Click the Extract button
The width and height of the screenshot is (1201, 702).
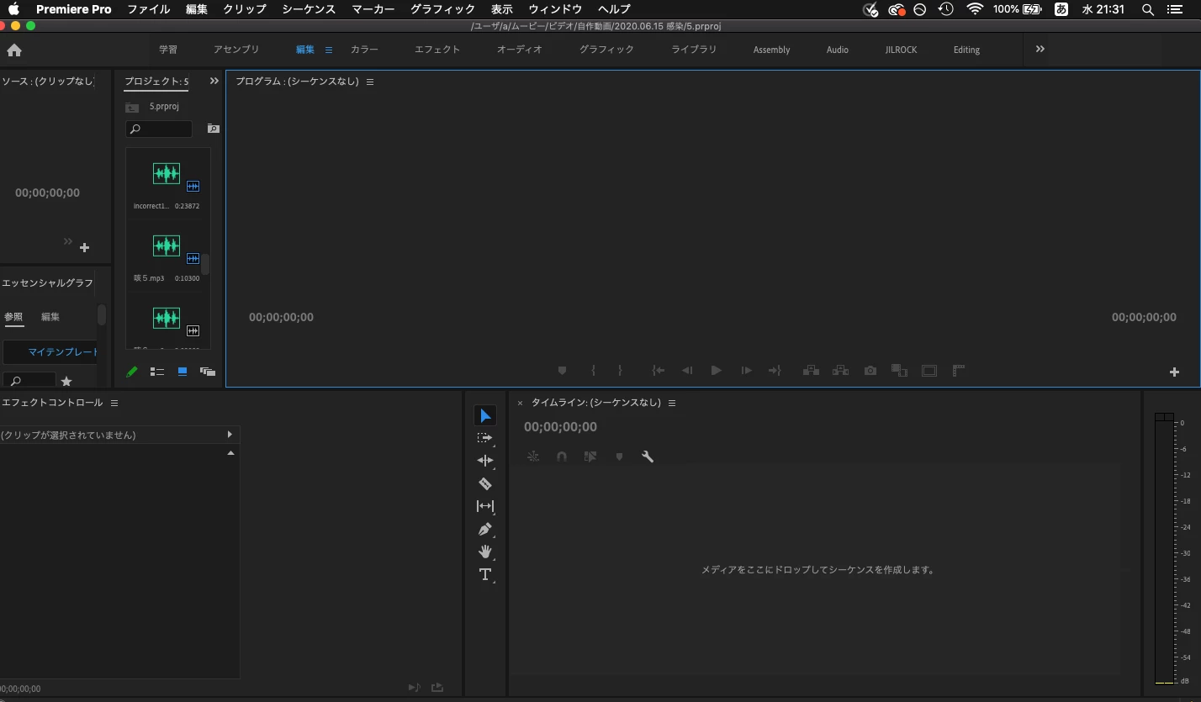pos(840,371)
